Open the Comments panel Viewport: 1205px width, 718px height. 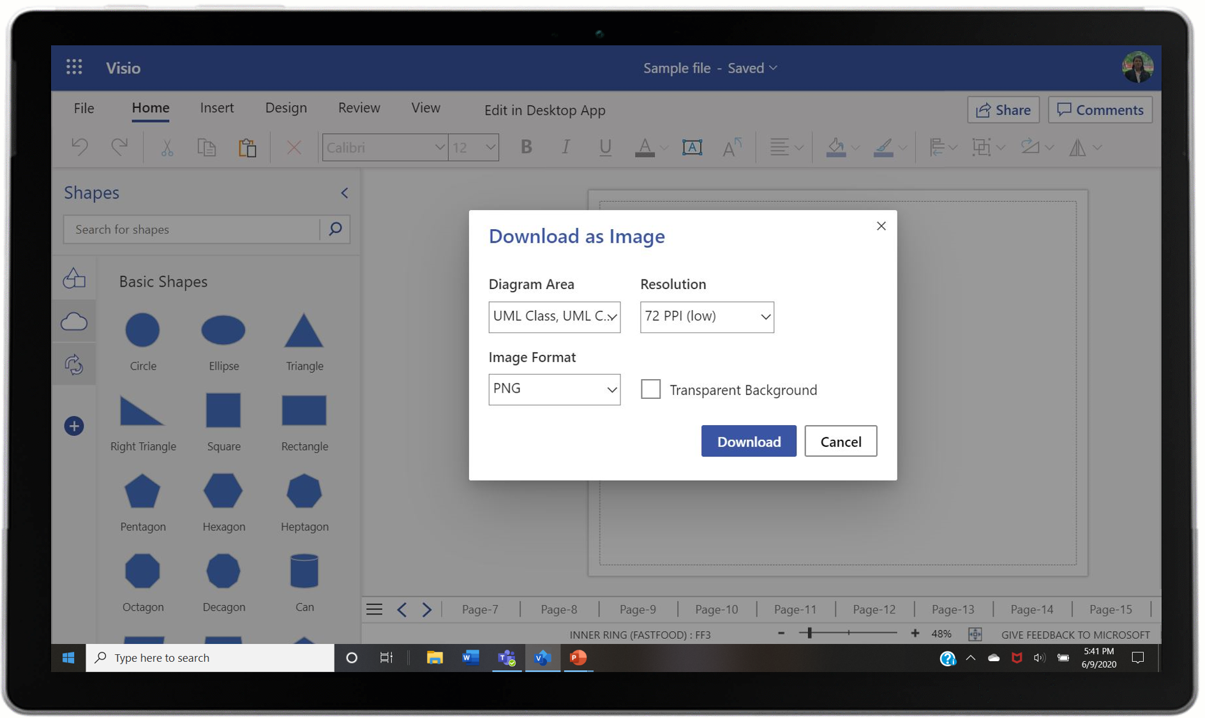tap(1100, 110)
